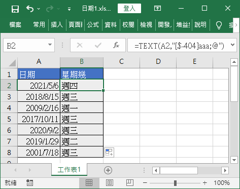The height and width of the screenshot is (189, 240).
Task: Click the macro recording icon in status bar
Action: click(x=30, y=182)
